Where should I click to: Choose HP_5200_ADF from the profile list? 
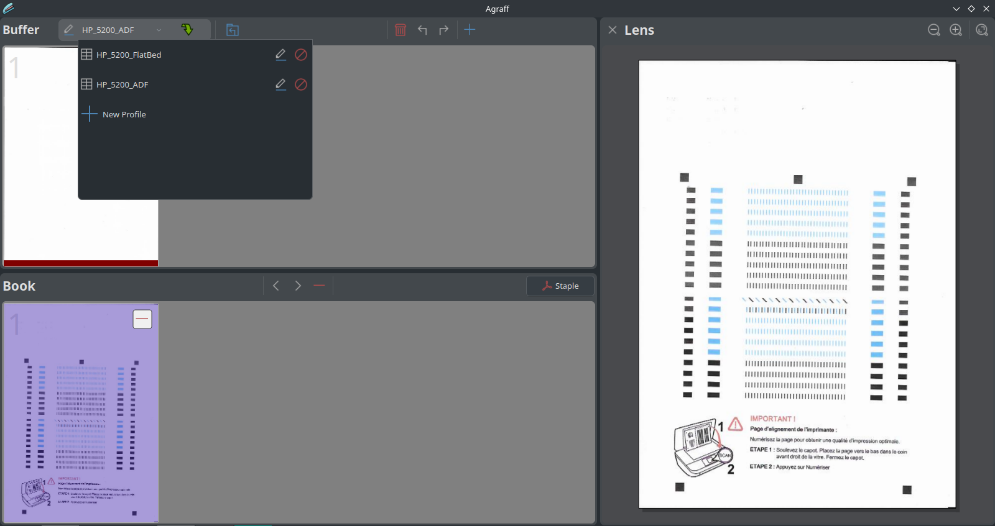pos(123,84)
